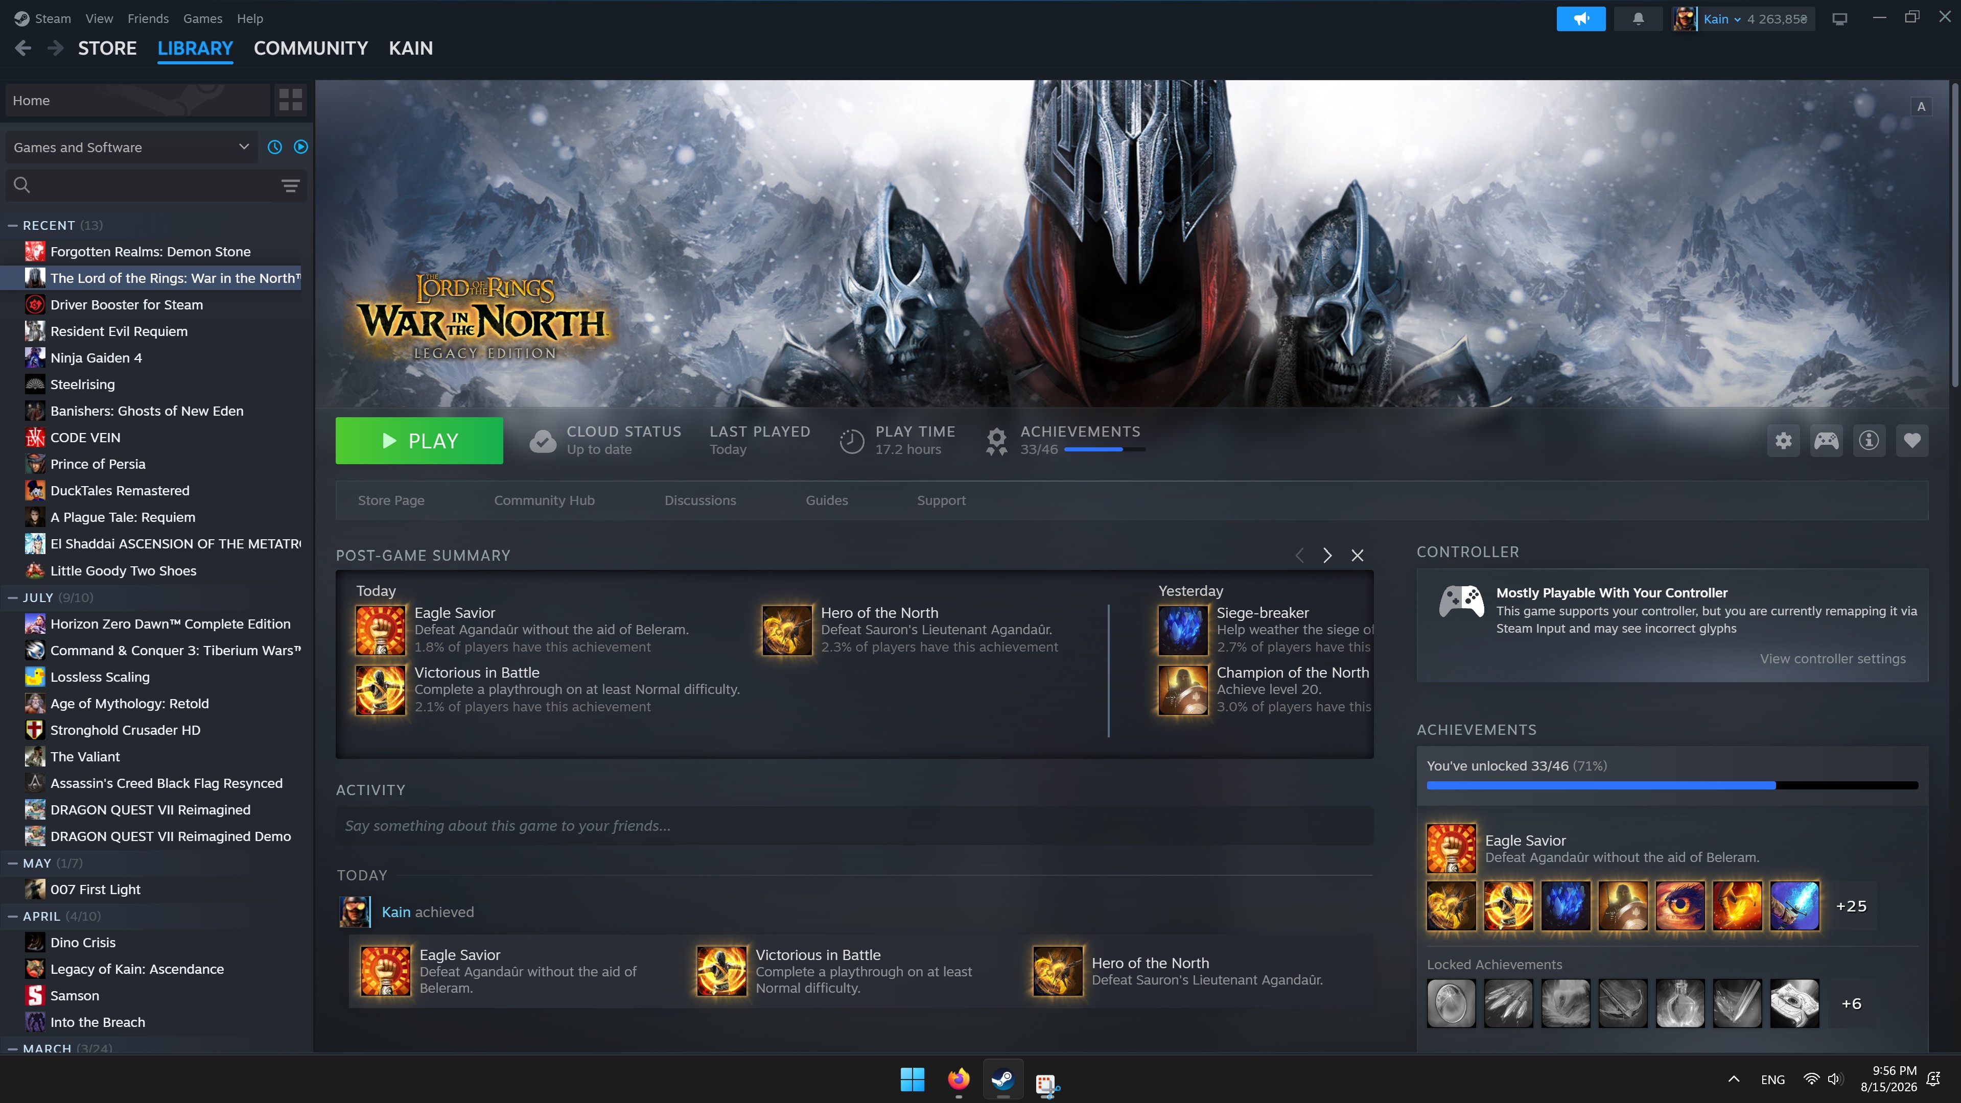
Task: Open the Windows Start menu
Action: [x=912, y=1078]
